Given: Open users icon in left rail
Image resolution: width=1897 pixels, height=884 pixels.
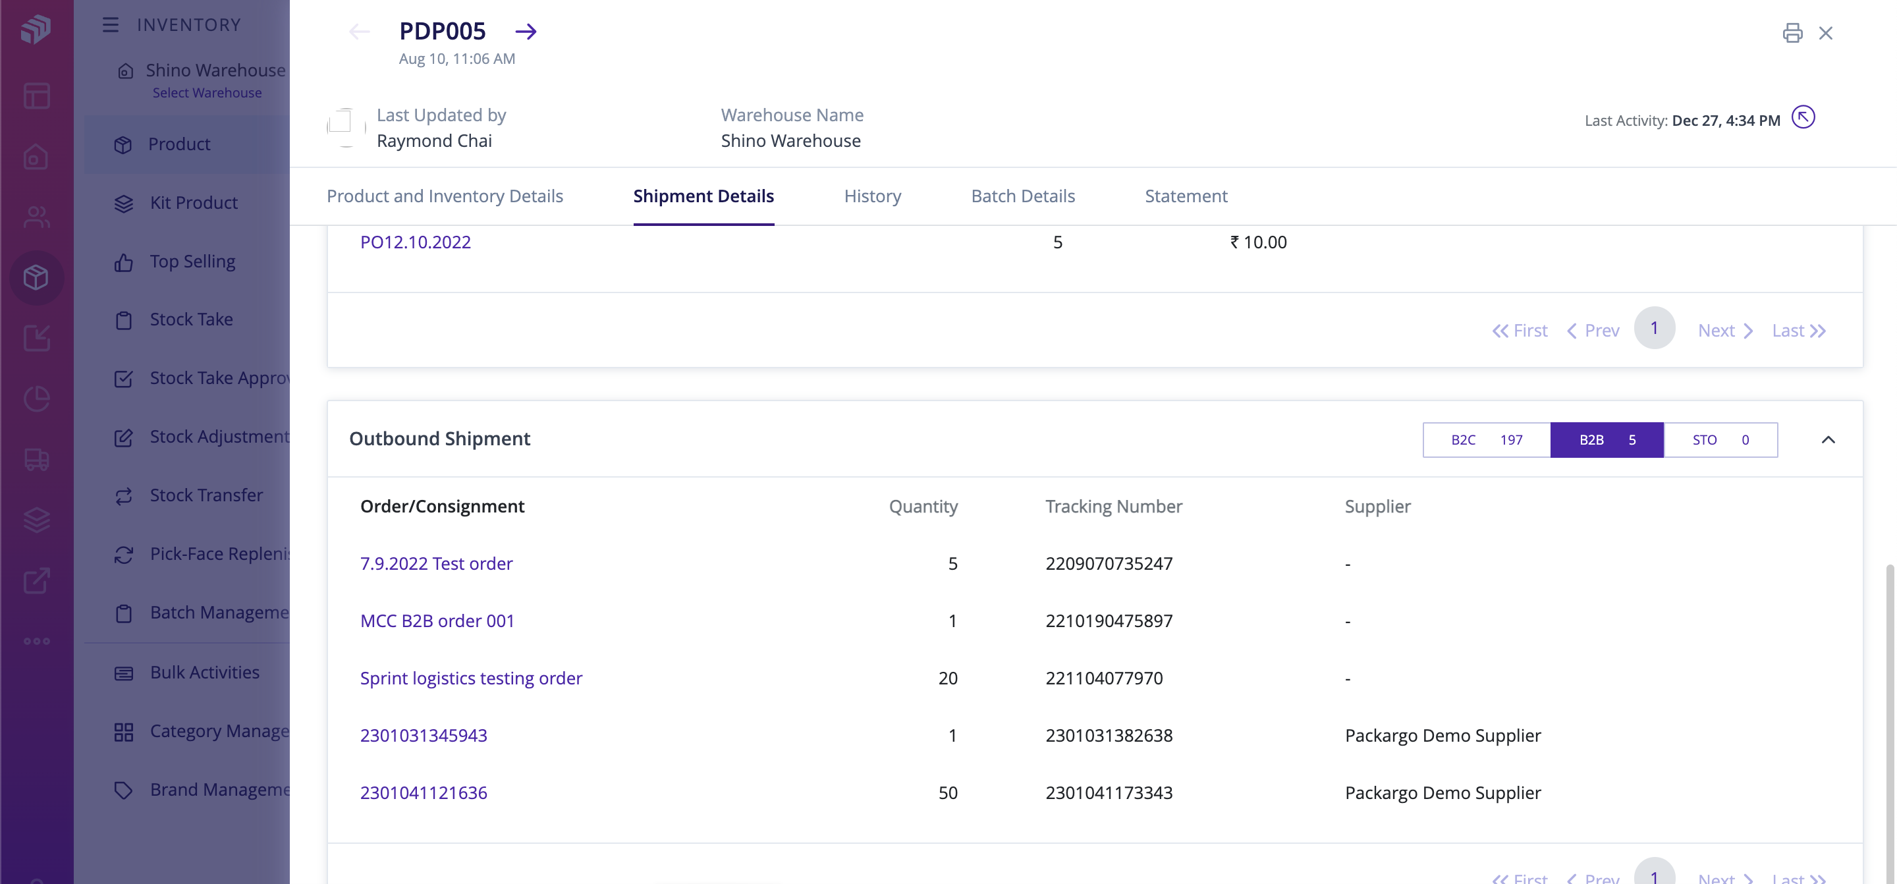Looking at the screenshot, I should click(36, 217).
